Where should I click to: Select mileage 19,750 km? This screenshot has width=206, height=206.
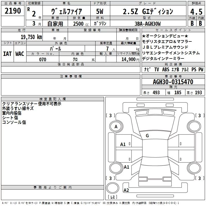31,37
